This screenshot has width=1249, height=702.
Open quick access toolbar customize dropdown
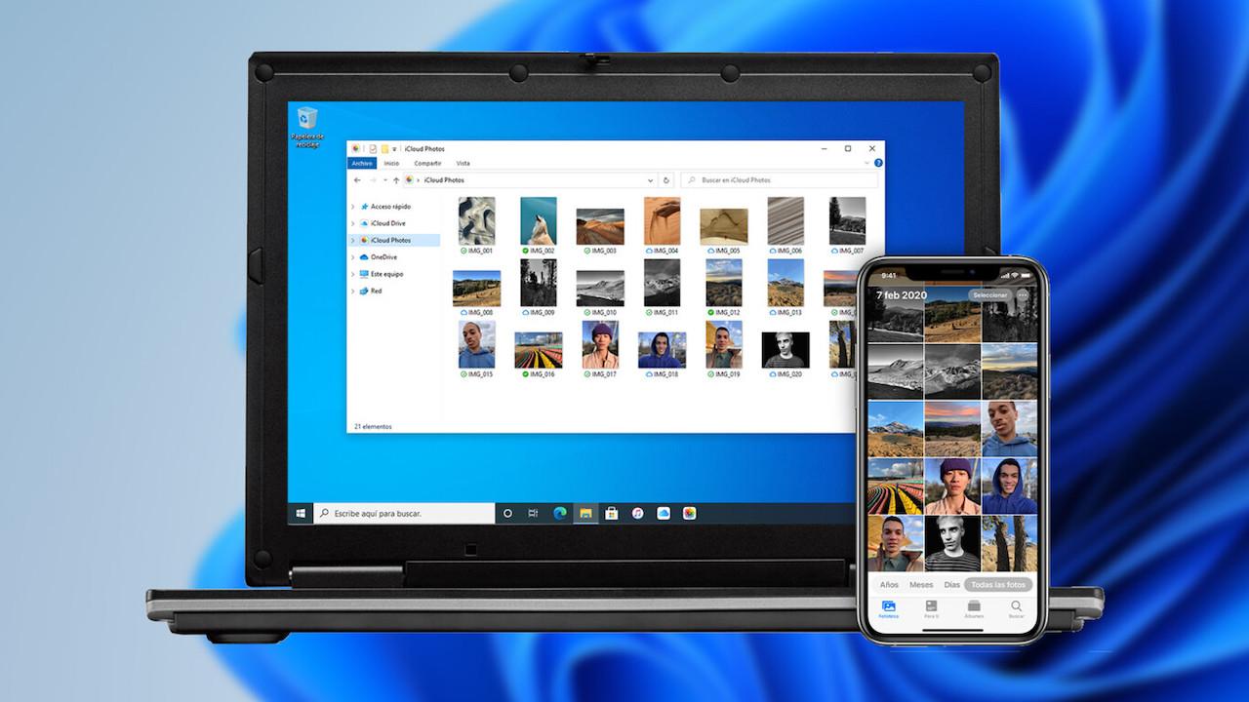coord(394,149)
